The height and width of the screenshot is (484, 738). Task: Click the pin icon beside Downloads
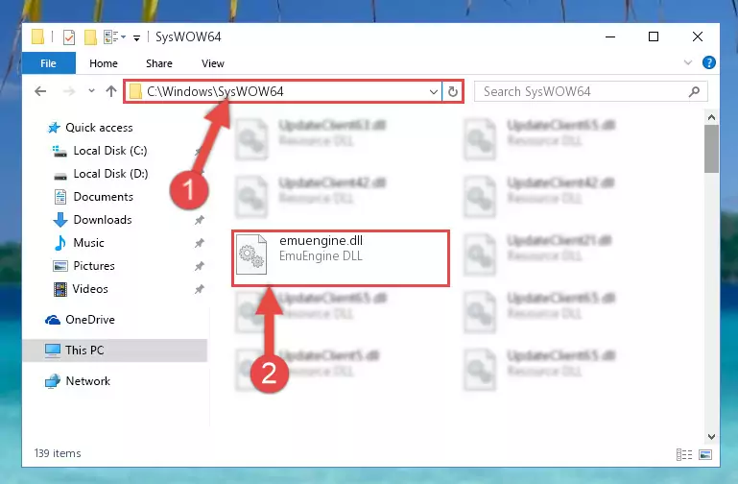(x=200, y=220)
